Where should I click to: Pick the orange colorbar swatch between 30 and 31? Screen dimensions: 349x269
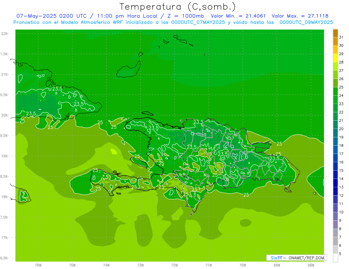click(335, 41)
